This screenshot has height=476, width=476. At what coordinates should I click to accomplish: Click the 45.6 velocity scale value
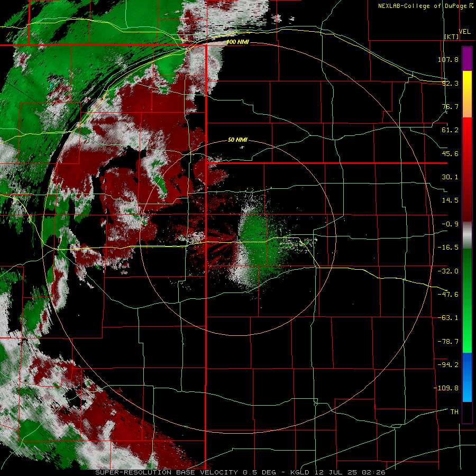(x=450, y=153)
